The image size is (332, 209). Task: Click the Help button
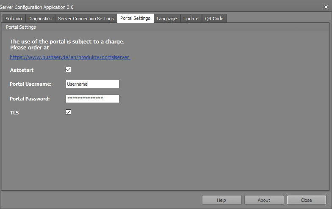click(222, 200)
